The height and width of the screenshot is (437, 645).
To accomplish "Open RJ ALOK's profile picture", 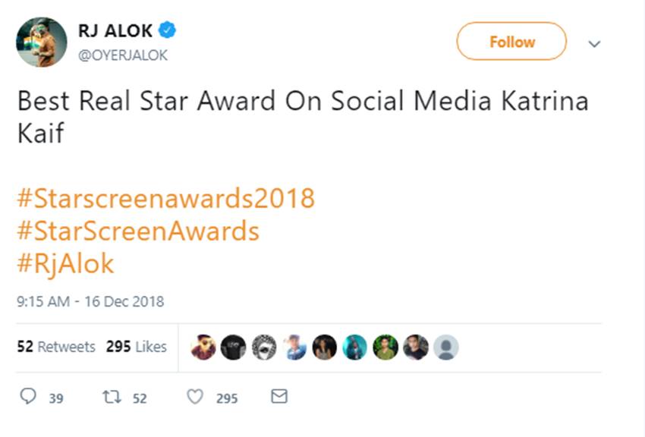I will tap(42, 42).
